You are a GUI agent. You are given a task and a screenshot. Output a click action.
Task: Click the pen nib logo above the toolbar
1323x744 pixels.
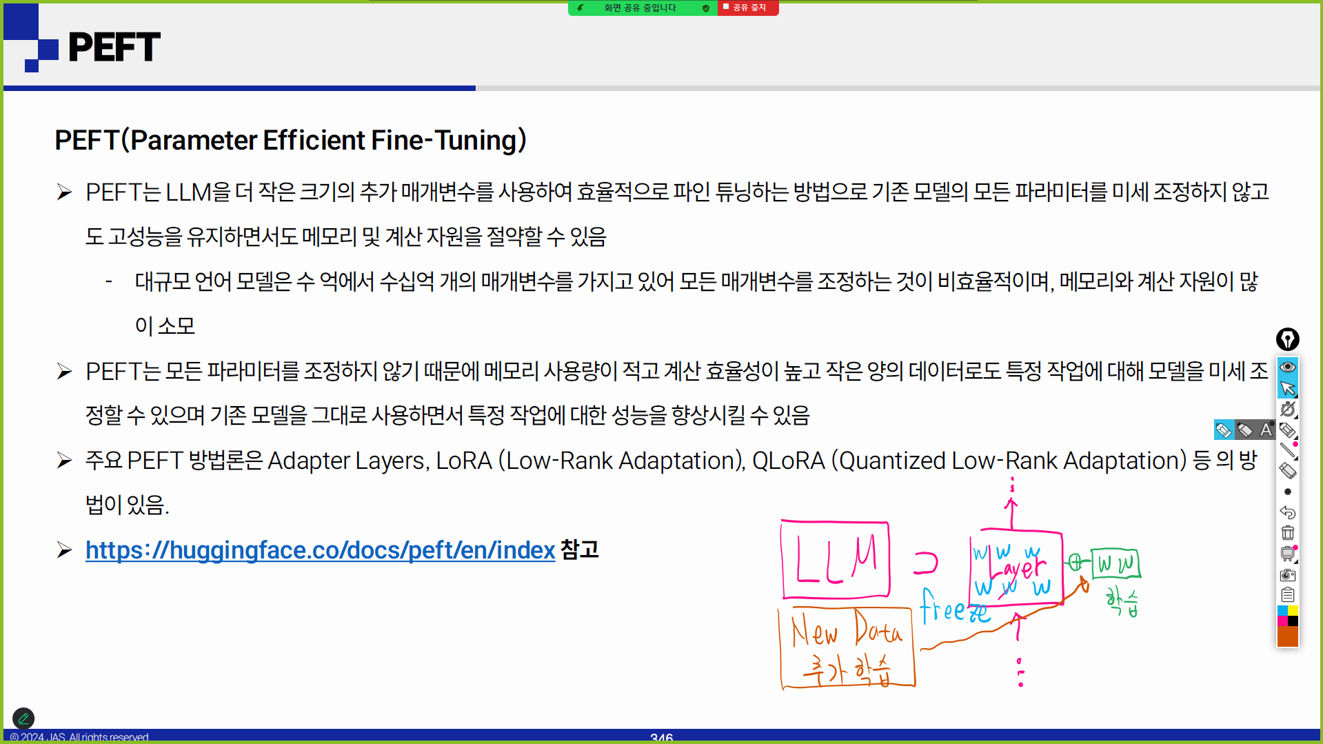pyautogui.click(x=1287, y=339)
